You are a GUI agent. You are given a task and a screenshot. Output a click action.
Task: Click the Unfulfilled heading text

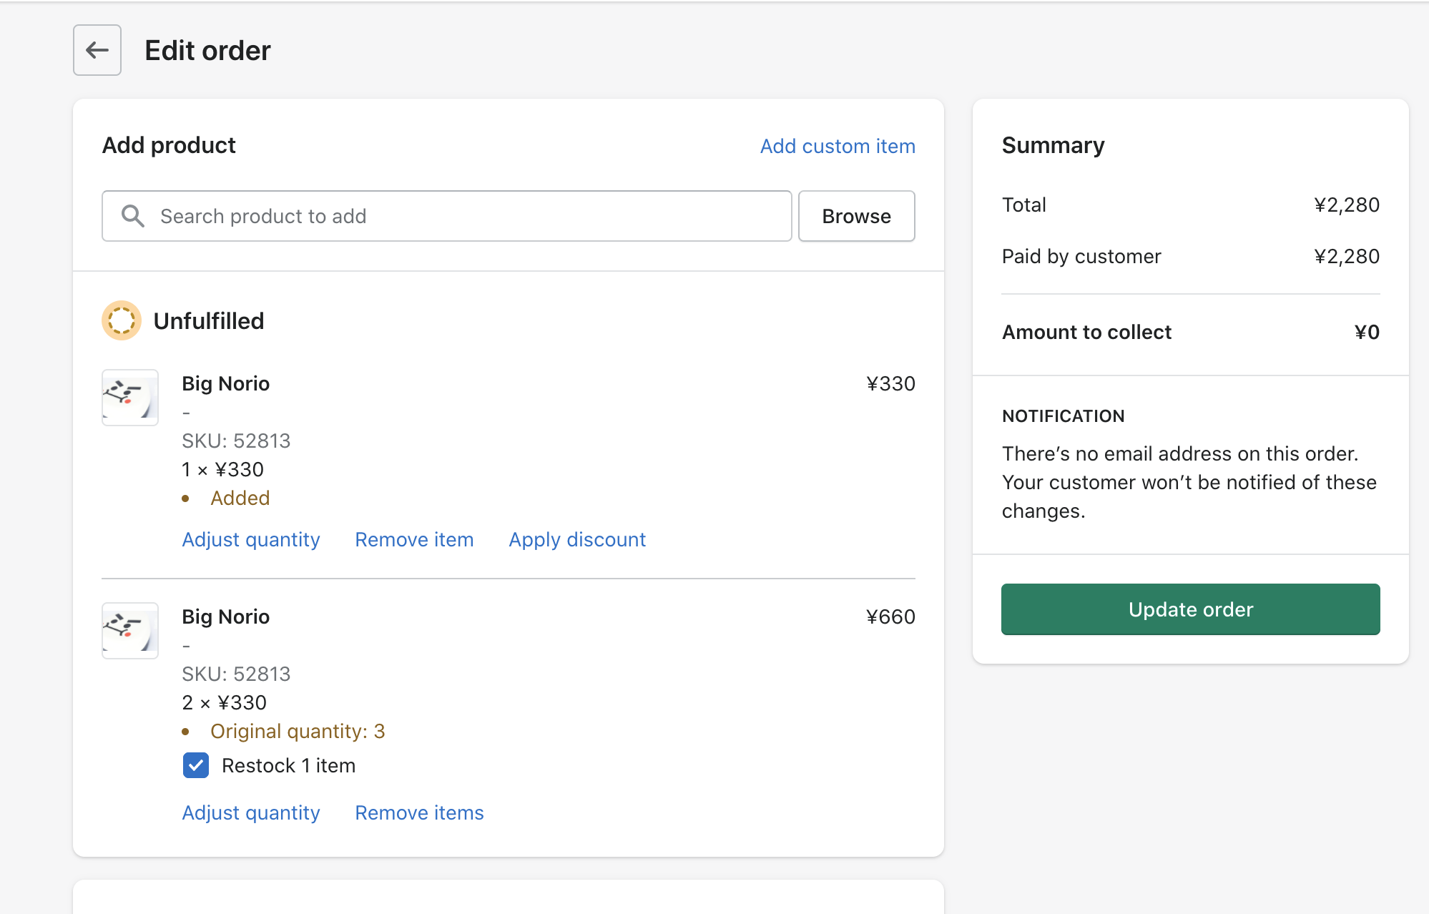pos(209,320)
